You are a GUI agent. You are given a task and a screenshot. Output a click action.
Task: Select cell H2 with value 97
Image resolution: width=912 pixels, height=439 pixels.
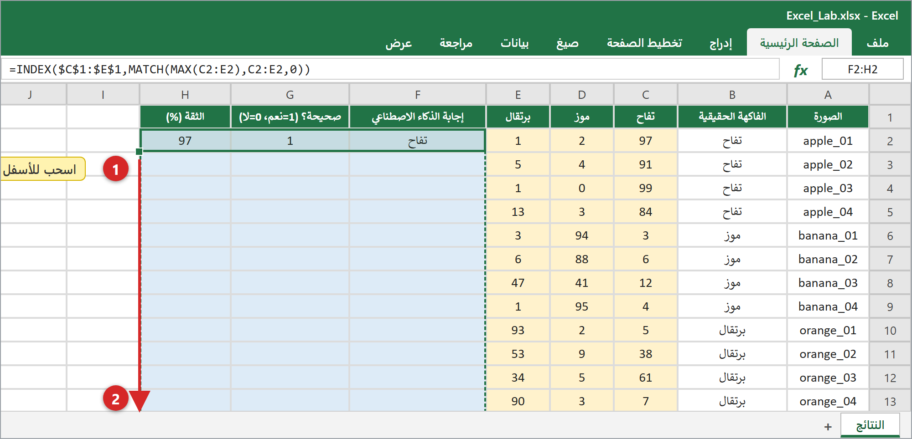[185, 141]
